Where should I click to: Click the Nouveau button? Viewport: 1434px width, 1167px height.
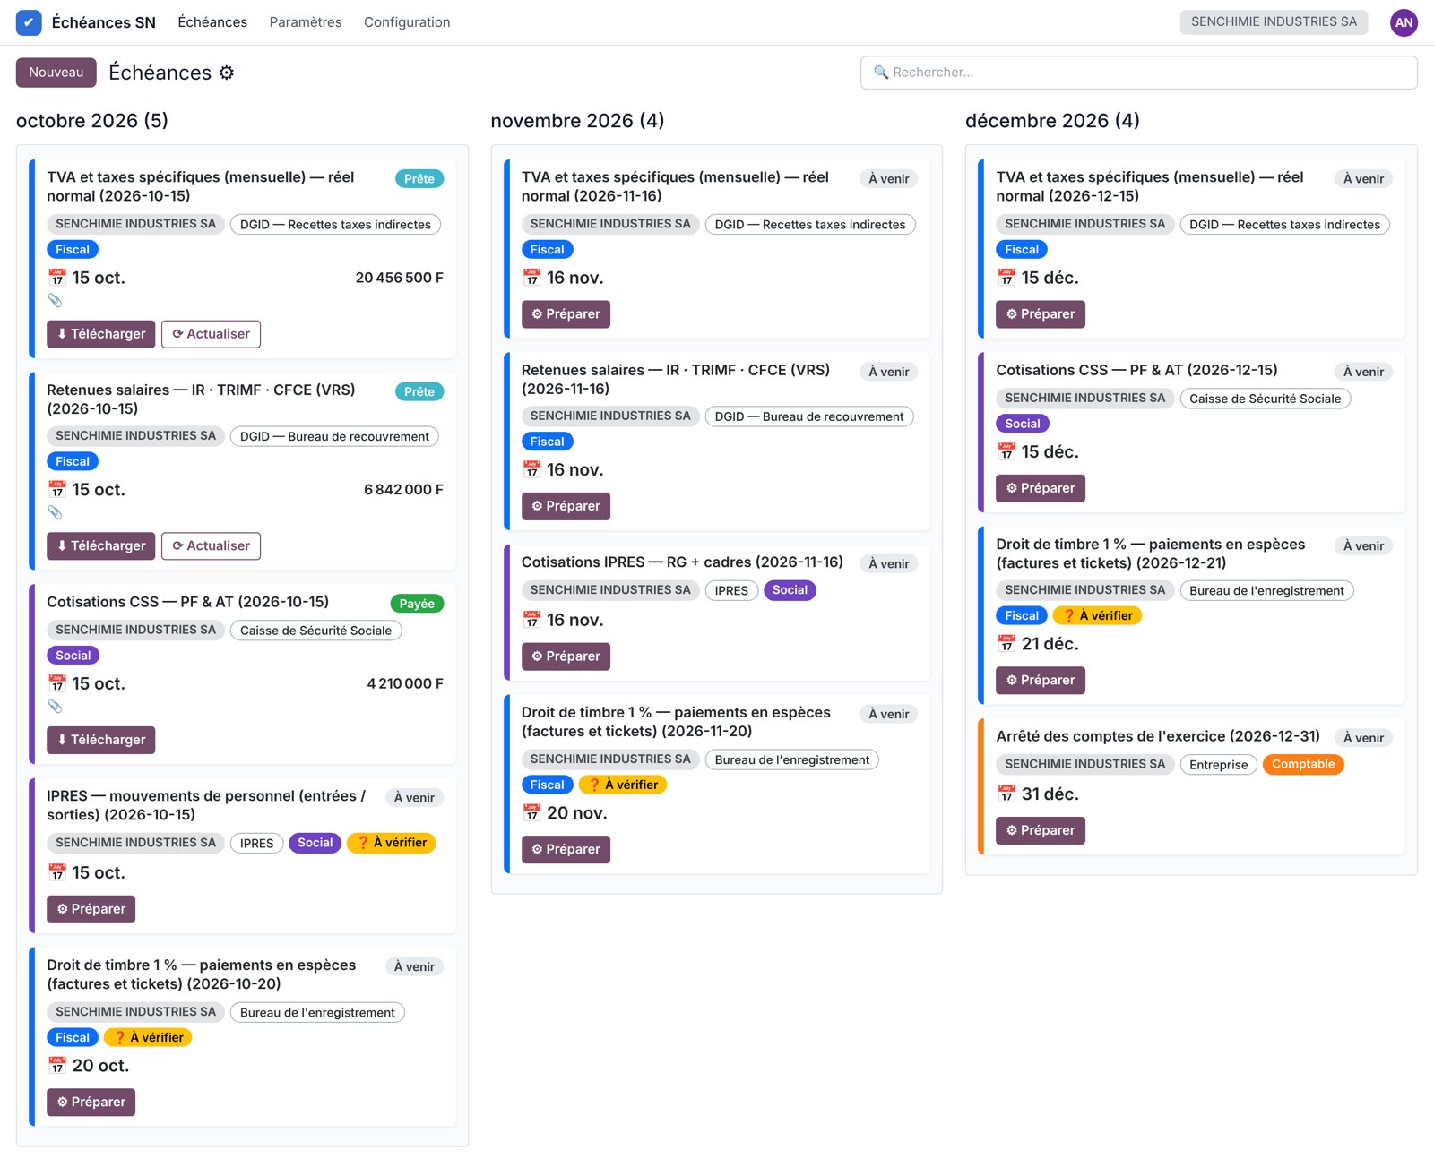click(x=56, y=73)
